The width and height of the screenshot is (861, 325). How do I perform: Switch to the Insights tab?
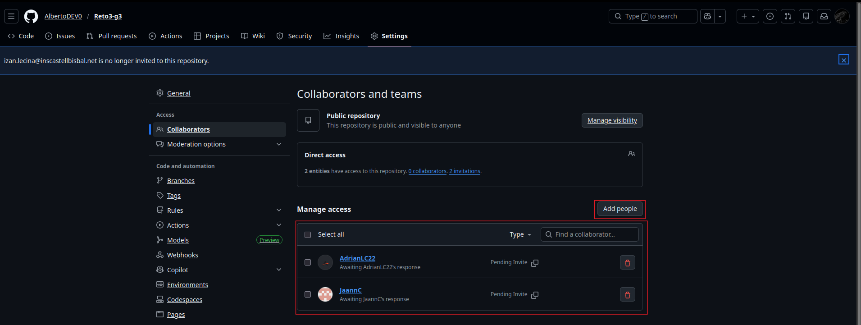tap(346, 36)
